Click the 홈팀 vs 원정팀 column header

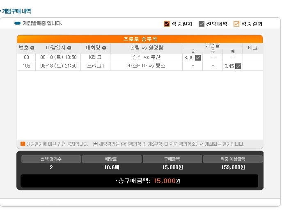[147, 48]
